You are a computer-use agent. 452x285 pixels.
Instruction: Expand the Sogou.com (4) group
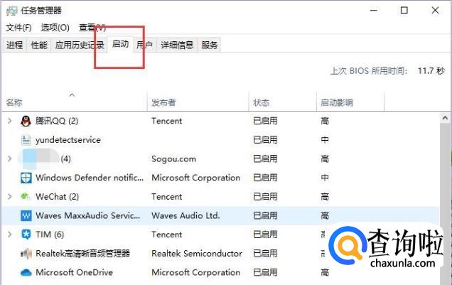coord(10,158)
